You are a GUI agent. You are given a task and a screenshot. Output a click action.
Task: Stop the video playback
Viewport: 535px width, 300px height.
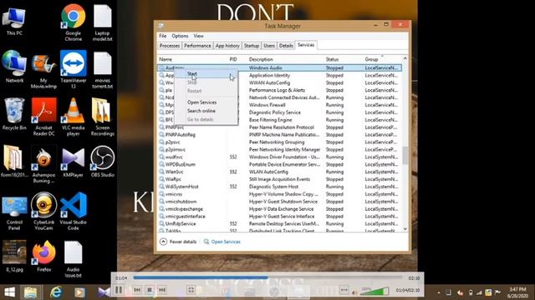[x=150, y=290]
